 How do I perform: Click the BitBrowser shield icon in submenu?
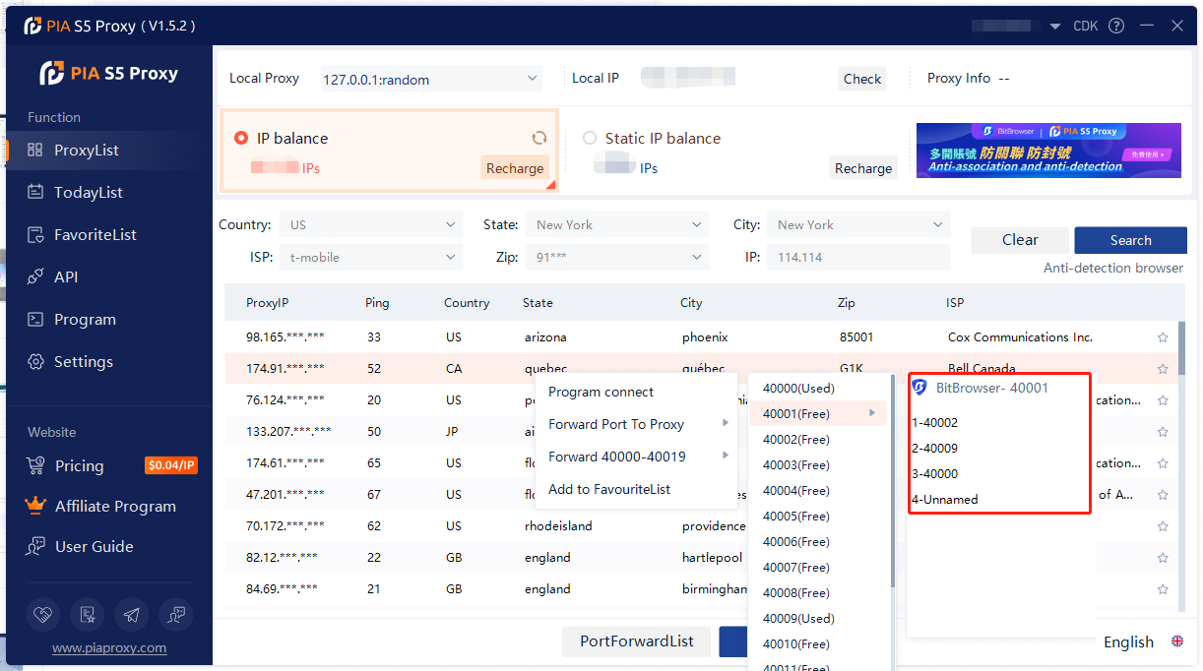pos(919,388)
